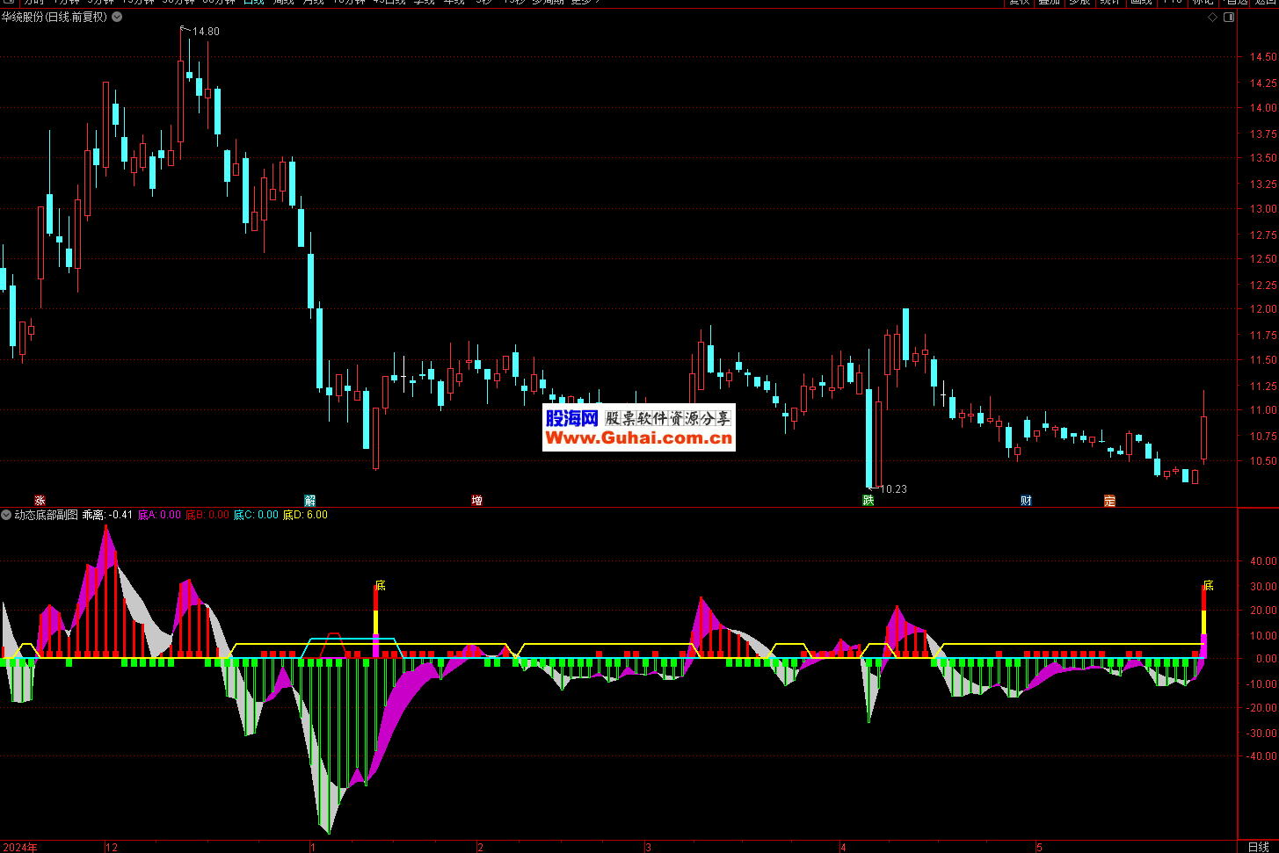Click the 13.50 price axis label
This screenshot has width=1279, height=853.
[x=1264, y=158]
